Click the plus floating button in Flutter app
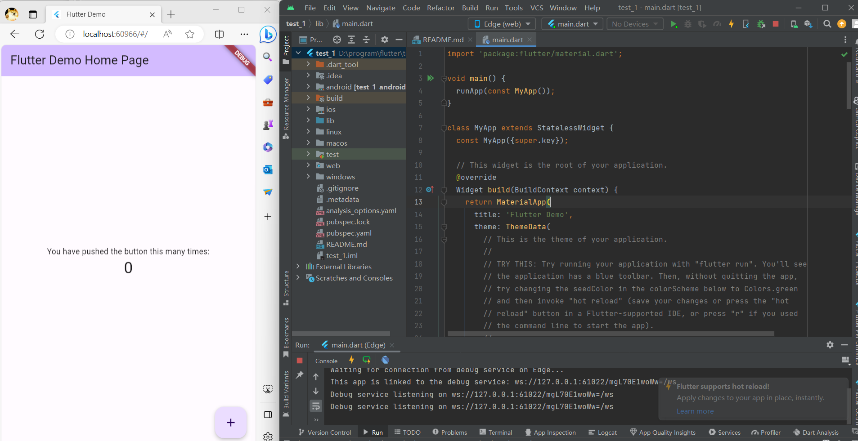The width and height of the screenshot is (858, 441). [x=231, y=423]
